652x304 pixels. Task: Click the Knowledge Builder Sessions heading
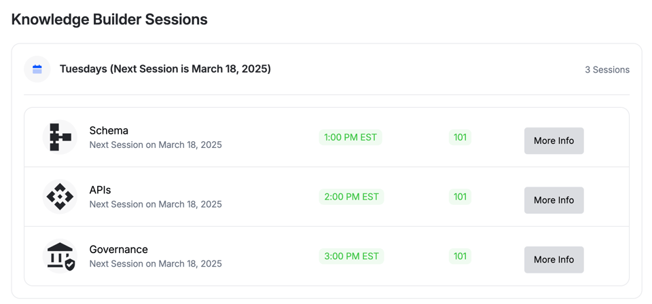click(109, 19)
